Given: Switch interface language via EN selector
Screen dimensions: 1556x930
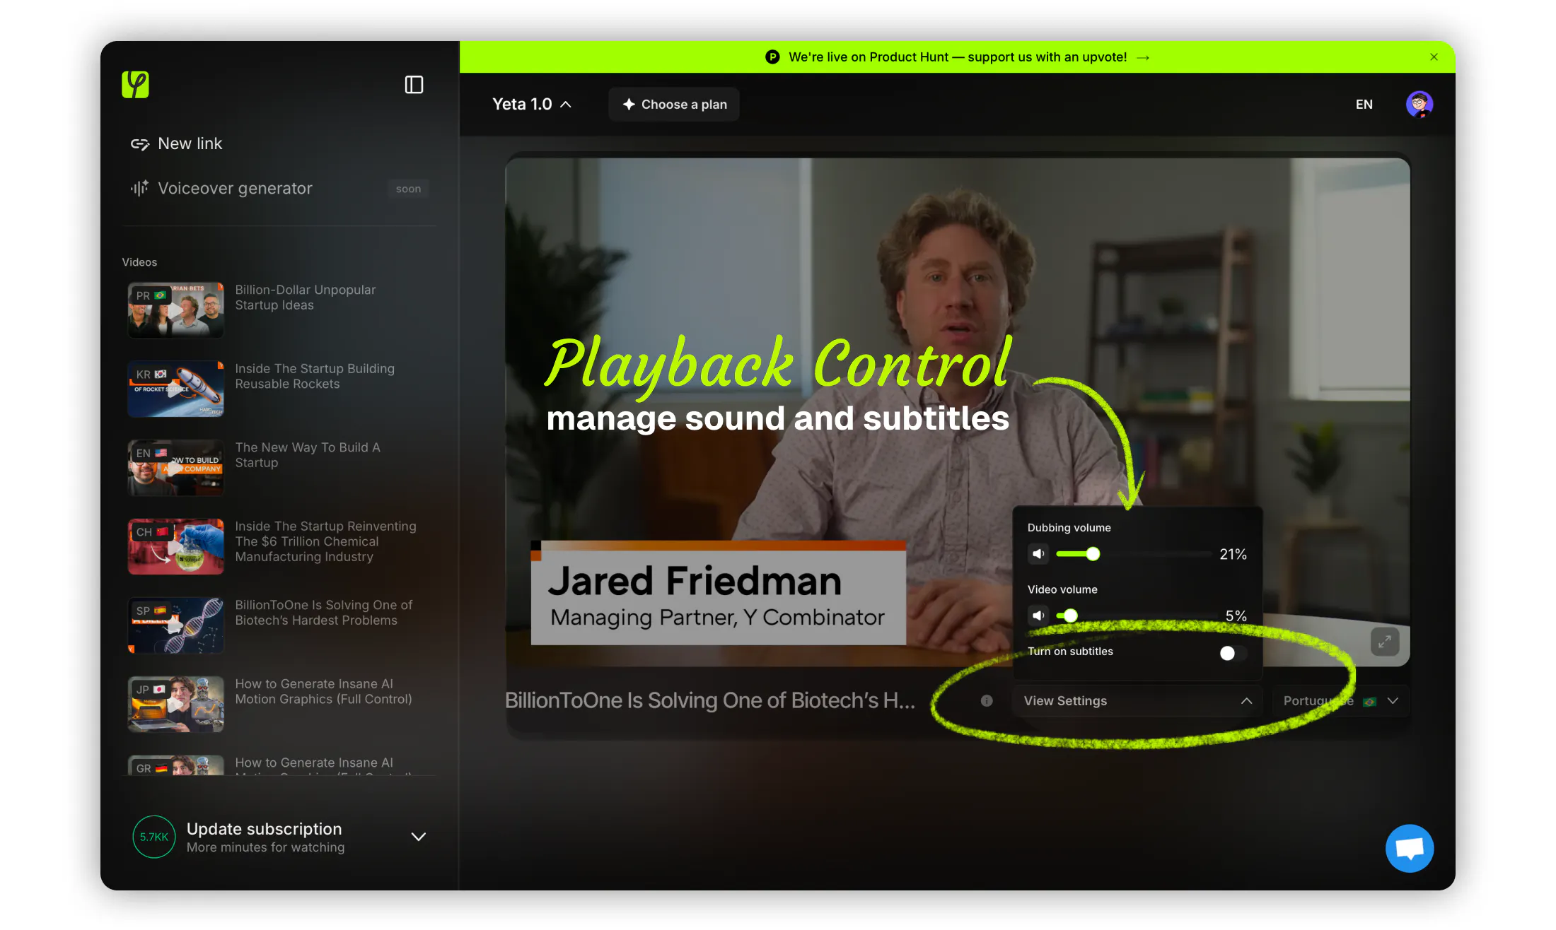Looking at the screenshot, I should coord(1364,105).
